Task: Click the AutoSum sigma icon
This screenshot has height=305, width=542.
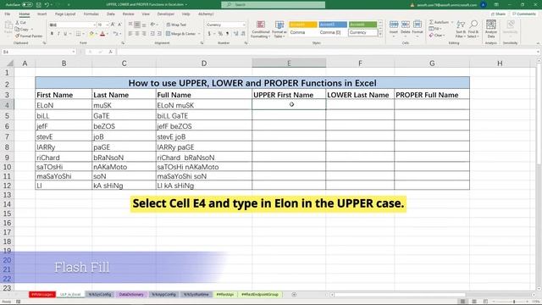Action: click(x=431, y=22)
